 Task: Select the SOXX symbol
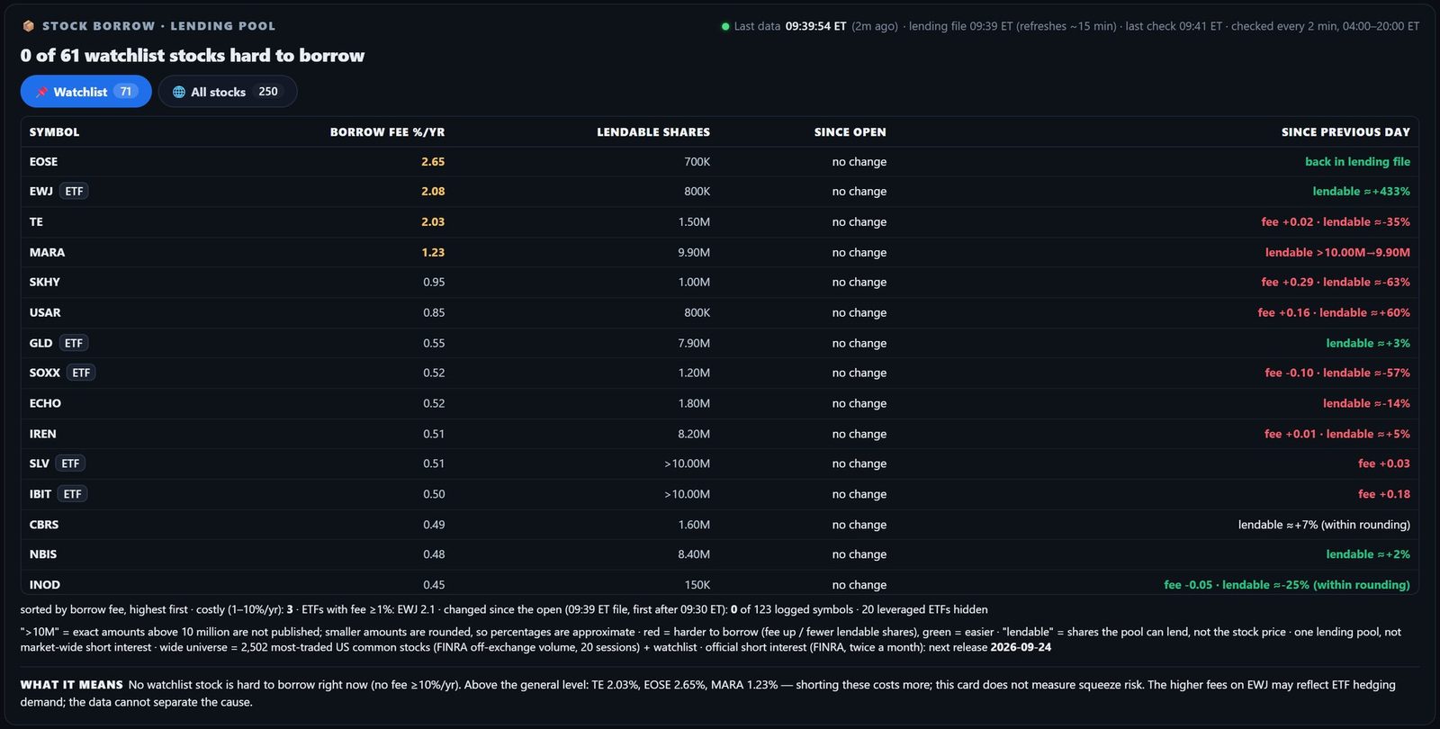(x=44, y=373)
